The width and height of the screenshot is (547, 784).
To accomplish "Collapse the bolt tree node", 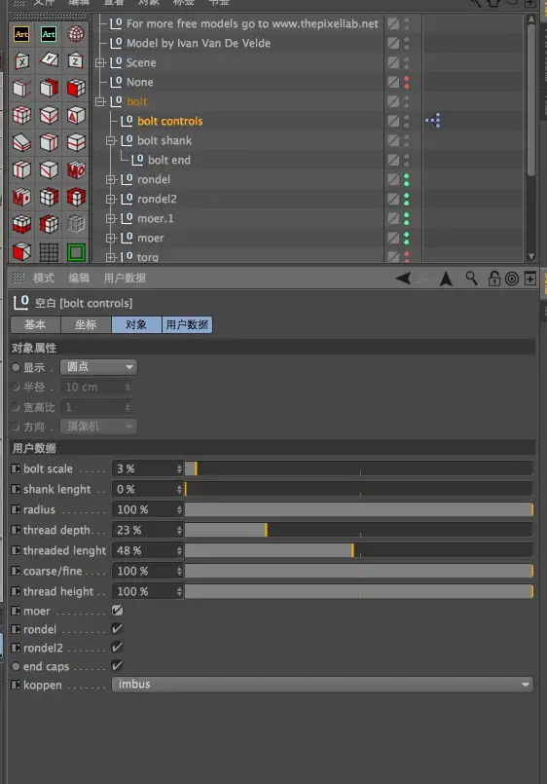I will click(x=100, y=102).
